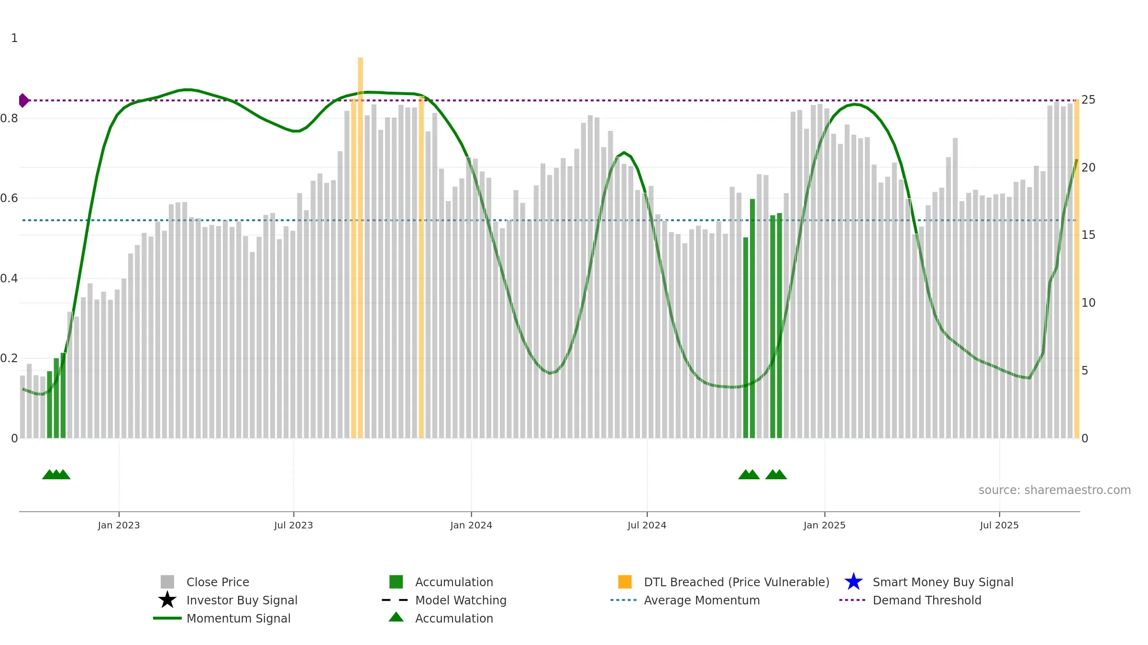Click the green Accumulation triangle legend icon
Viewport: 1148px width, 645px height.
click(x=396, y=617)
